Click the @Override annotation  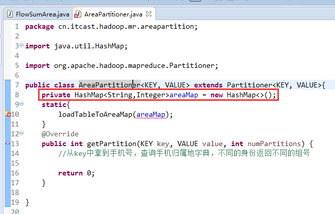pos(60,134)
